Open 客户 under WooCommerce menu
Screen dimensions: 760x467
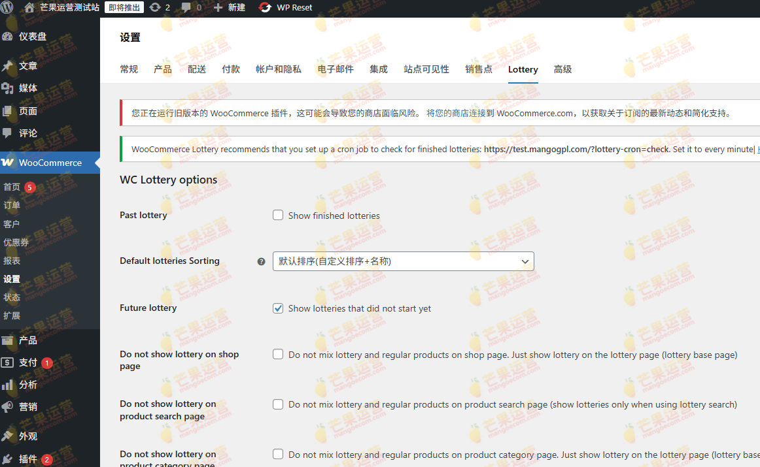[x=12, y=223]
